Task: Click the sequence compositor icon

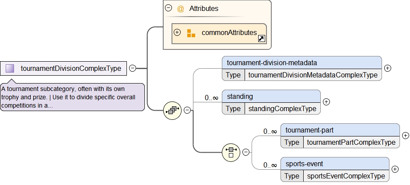Action: tap(172, 110)
